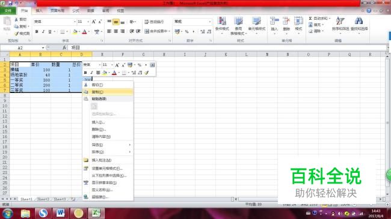Screen dimensions: 391x219
Task: Click the Insert cells (插入) icon in the ribbon
Action: 274,21
